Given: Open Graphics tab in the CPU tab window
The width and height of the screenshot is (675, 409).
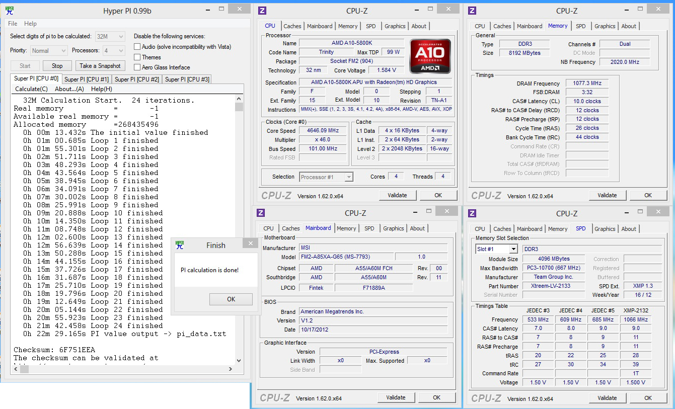Looking at the screenshot, I should coord(395,26).
